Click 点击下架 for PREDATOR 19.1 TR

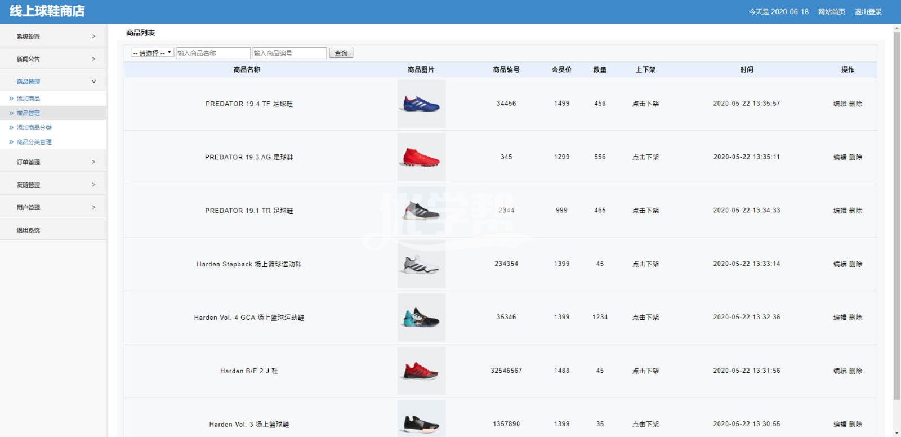pos(645,211)
